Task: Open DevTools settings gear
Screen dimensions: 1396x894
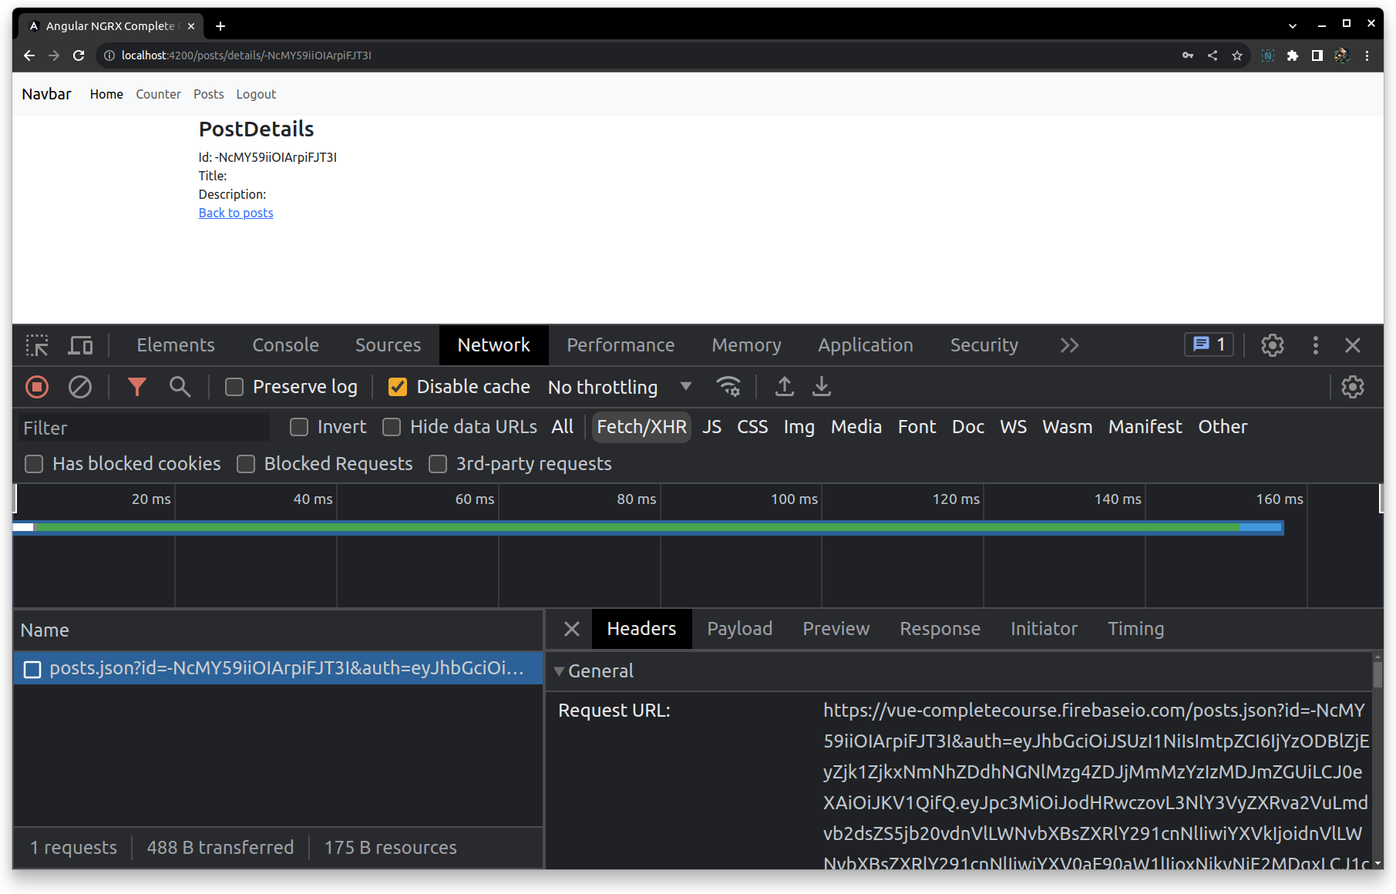Action: pyautogui.click(x=1271, y=345)
